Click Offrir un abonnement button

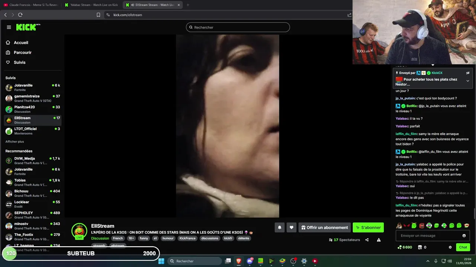tap(324, 227)
